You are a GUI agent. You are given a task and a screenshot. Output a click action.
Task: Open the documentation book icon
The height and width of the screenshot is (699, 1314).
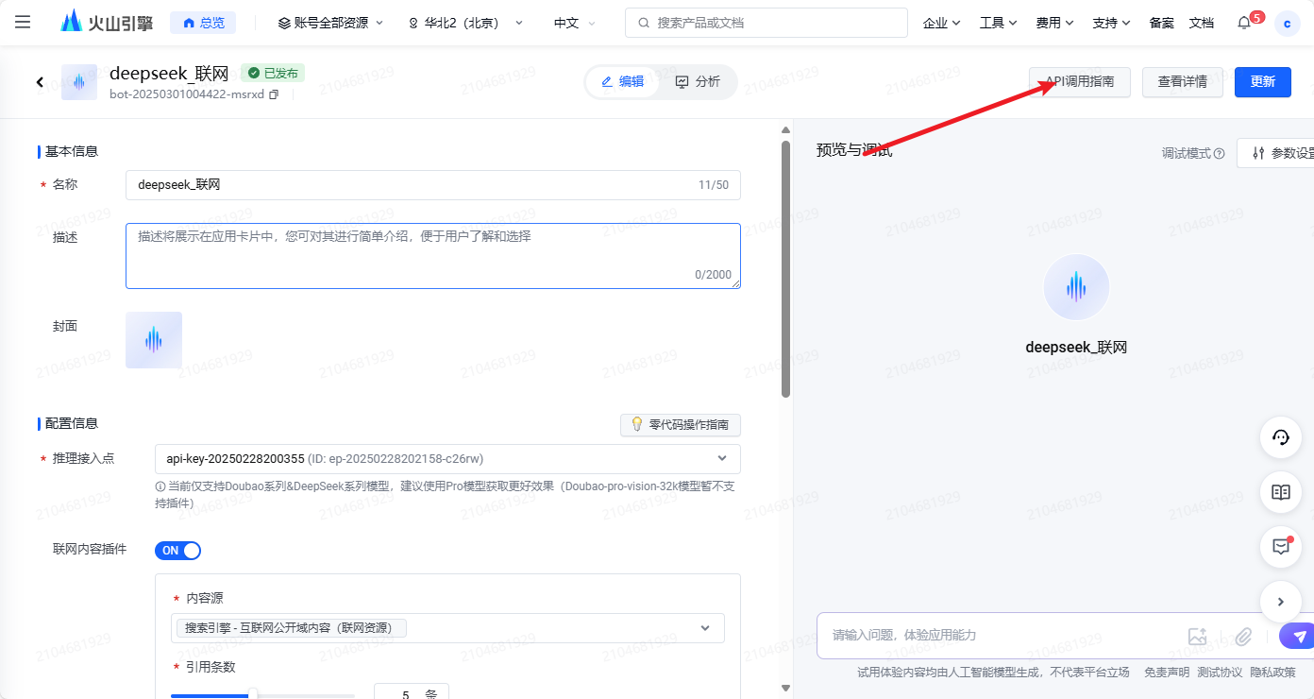click(1281, 492)
